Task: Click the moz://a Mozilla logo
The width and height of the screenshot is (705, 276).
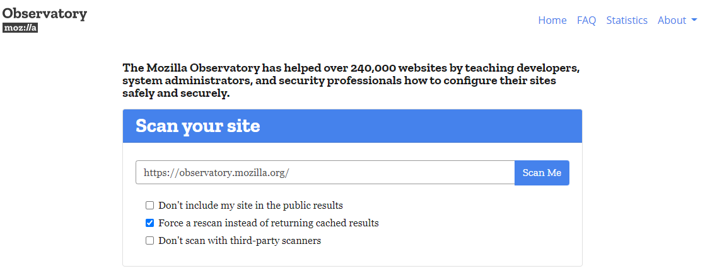Action: click(20, 28)
